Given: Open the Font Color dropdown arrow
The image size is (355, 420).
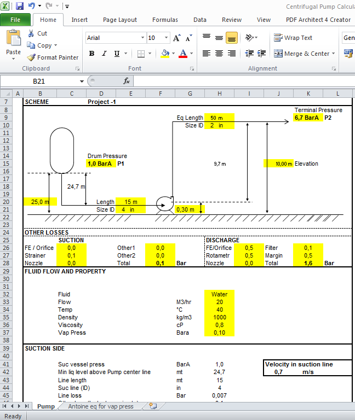Looking at the screenshot, I should point(191,54).
